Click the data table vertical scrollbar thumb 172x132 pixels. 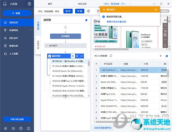coord(168,73)
